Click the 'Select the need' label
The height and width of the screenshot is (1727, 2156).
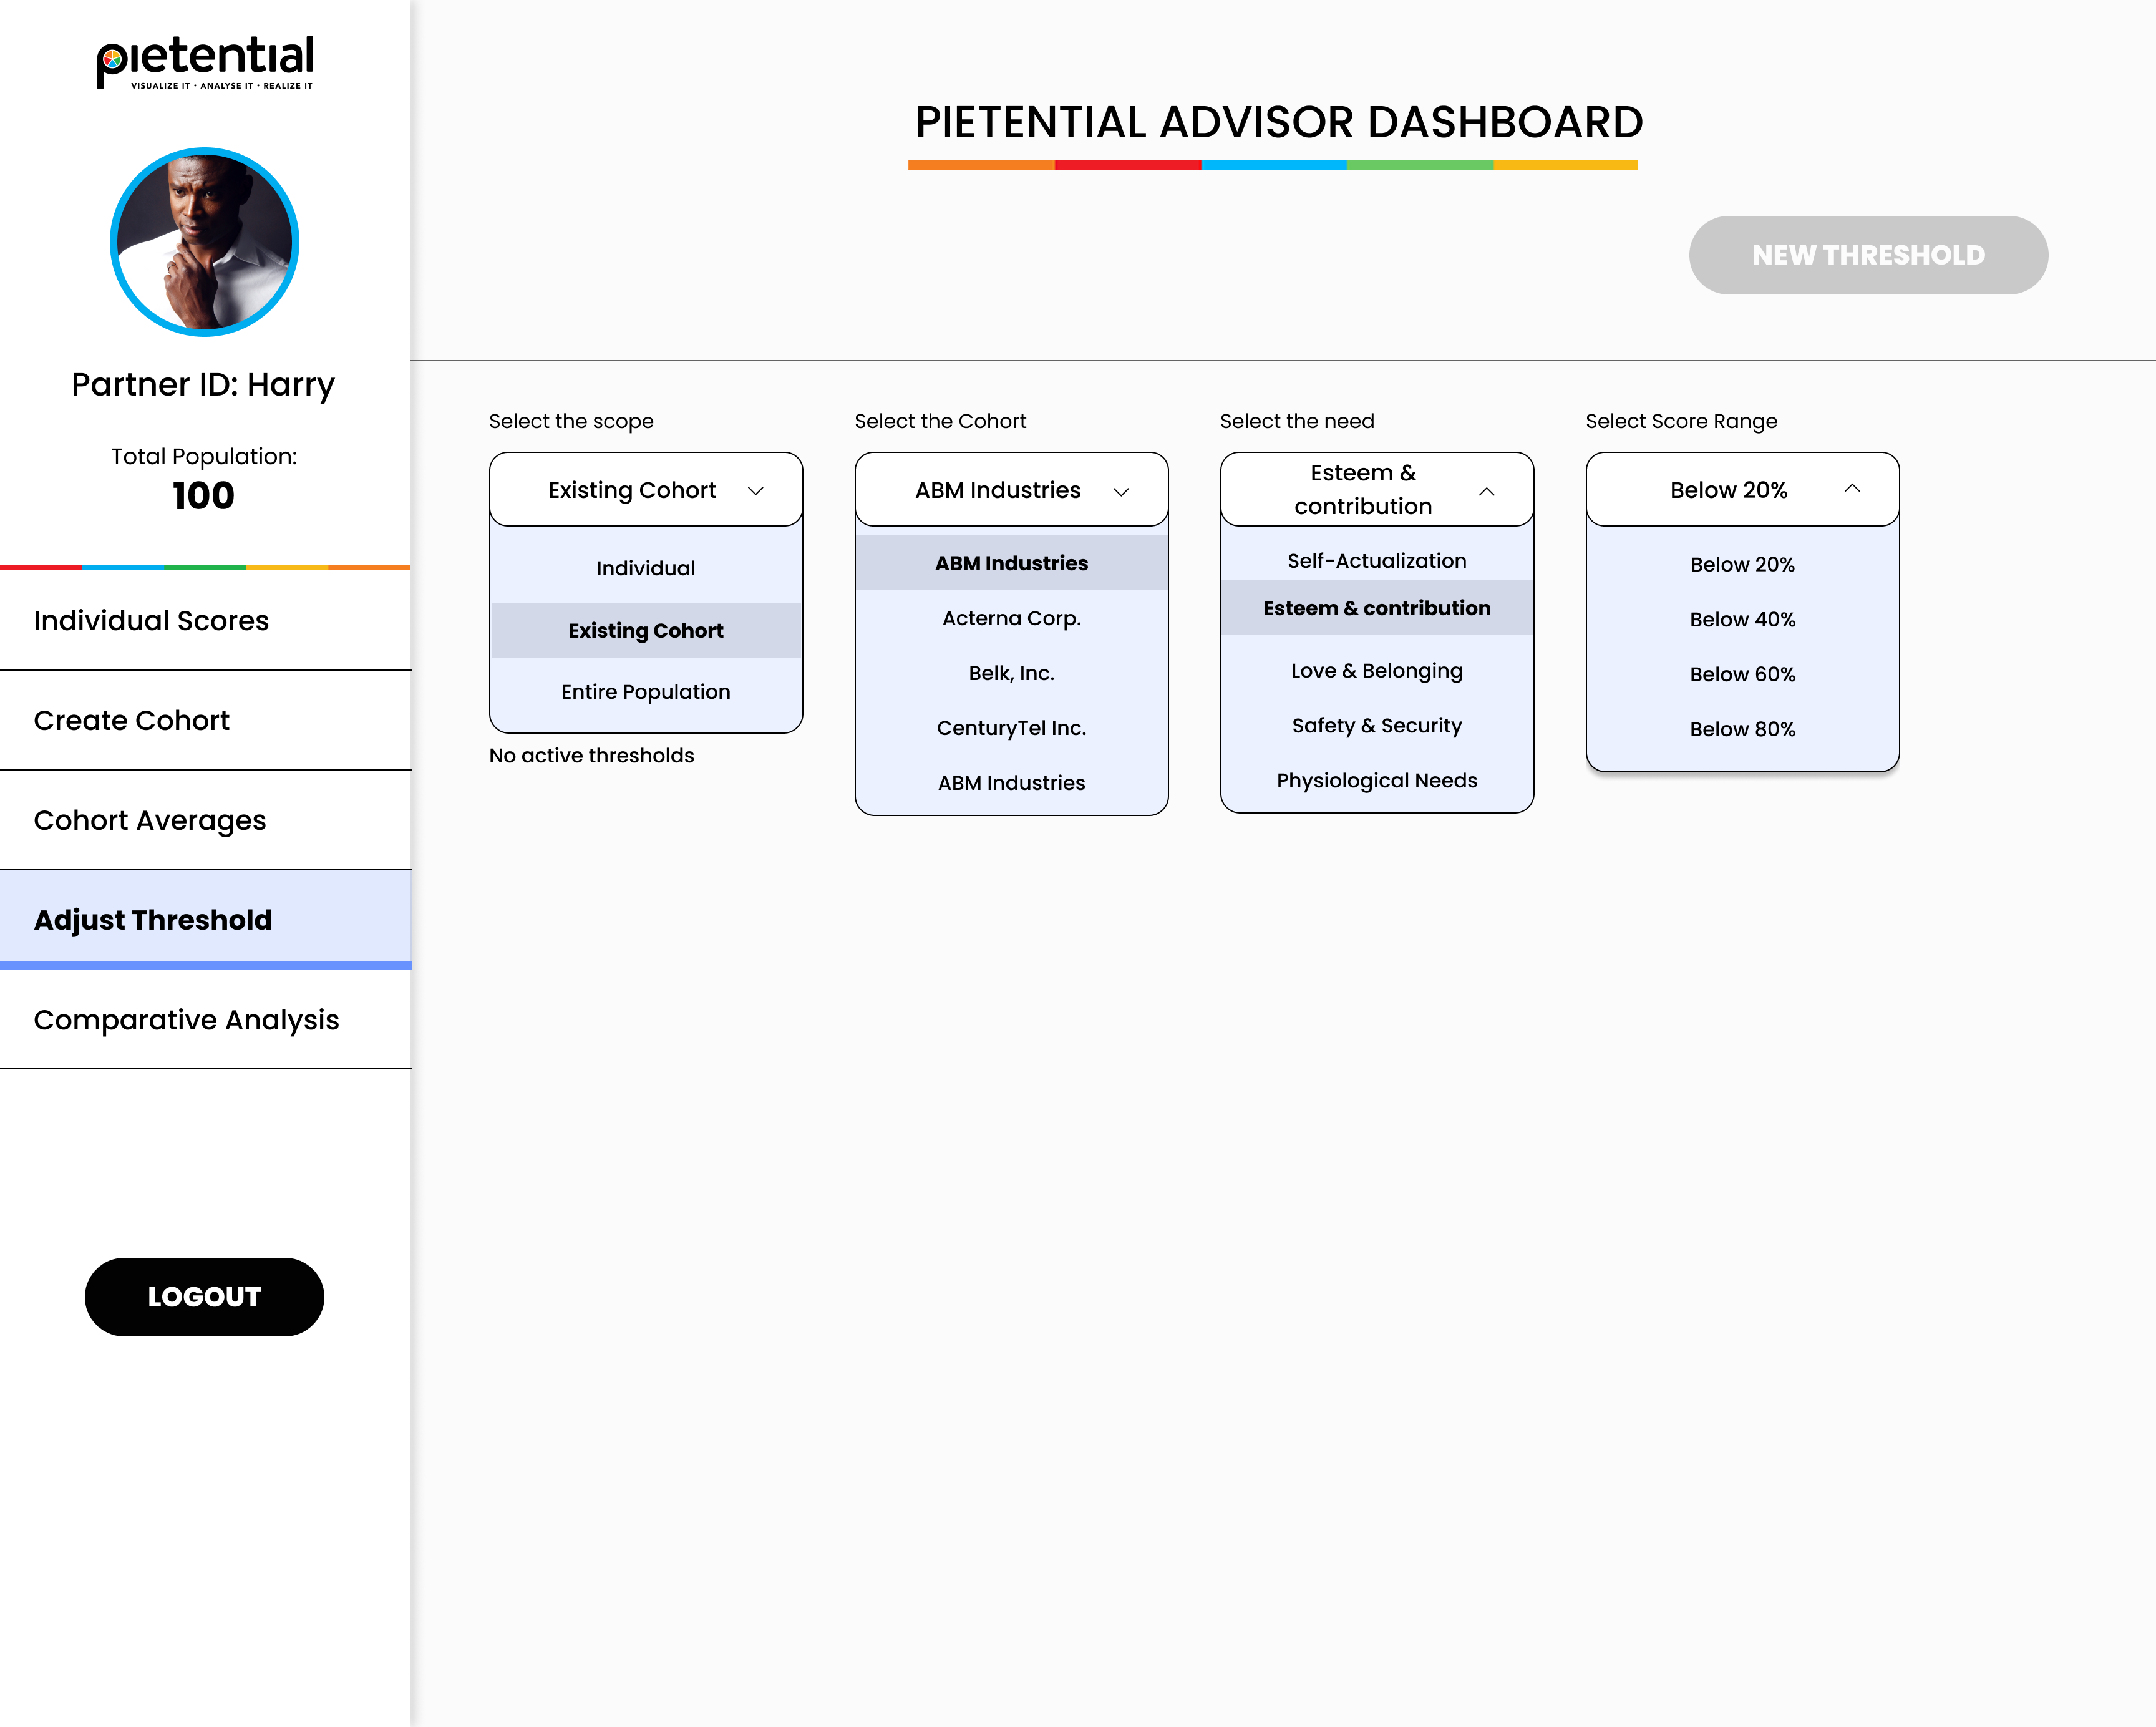1297,421
